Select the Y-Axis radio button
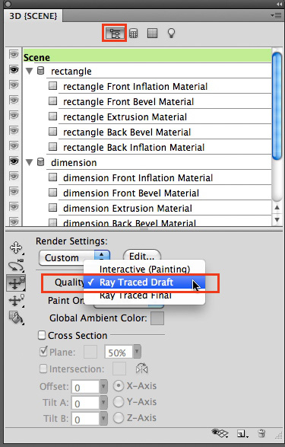The height and width of the screenshot is (447, 285). [119, 402]
